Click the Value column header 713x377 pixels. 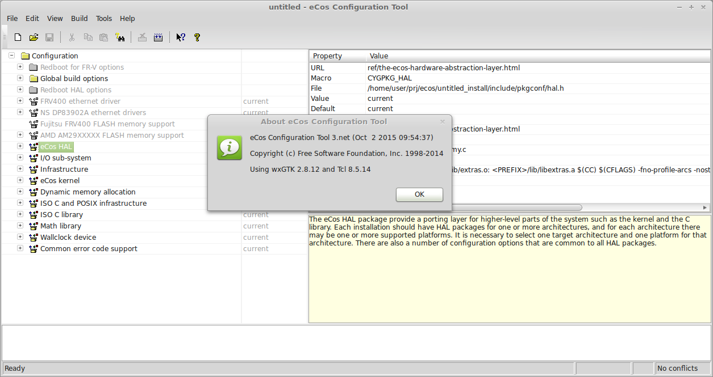click(x=538, y=56)
